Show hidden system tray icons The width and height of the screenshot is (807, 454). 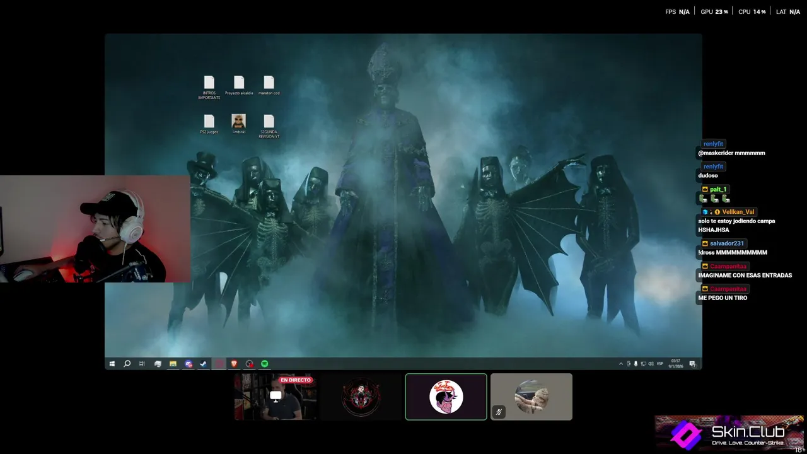(621, 364)
